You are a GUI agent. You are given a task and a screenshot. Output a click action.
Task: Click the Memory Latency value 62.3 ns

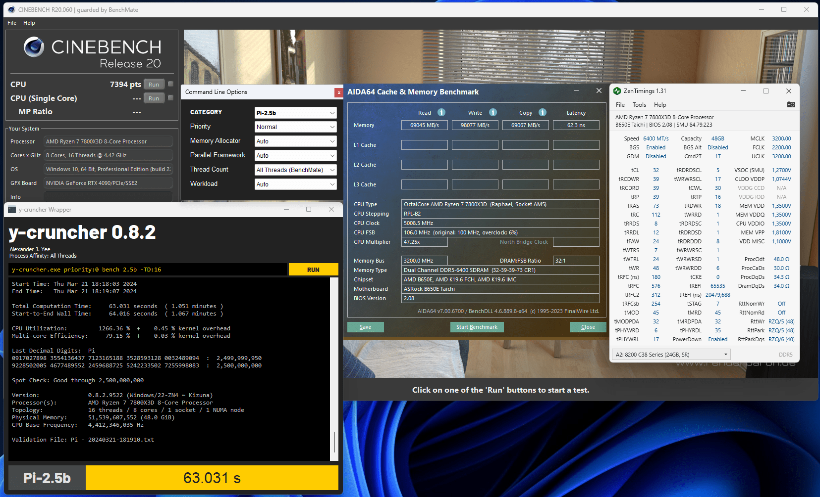coord(576,125)
